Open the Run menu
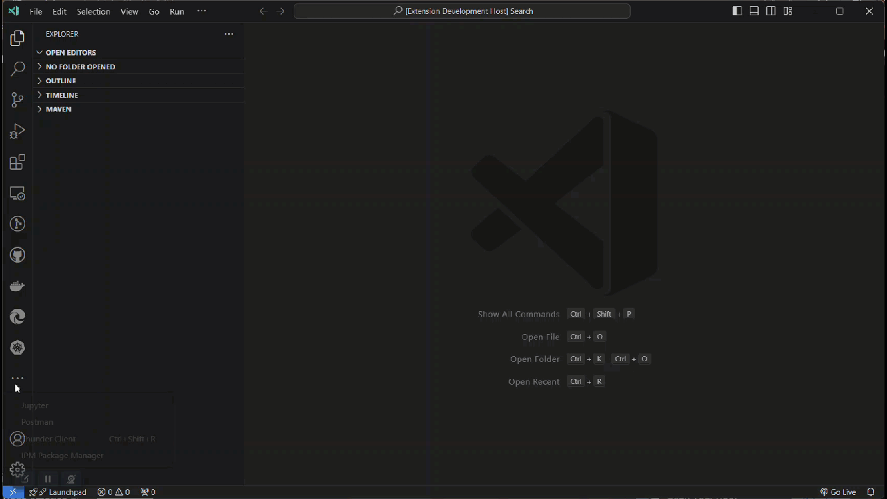Image resolution: width=887 pixels, height=499 pixels. pos(177,12)
